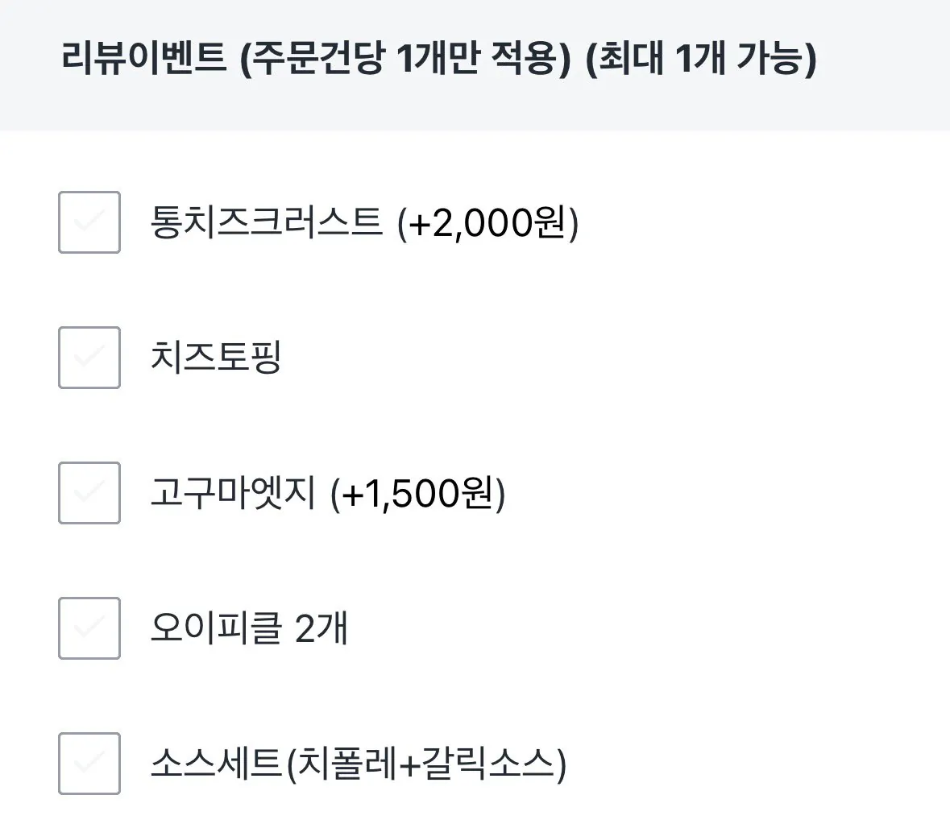Enable the 고구마엣지 checkbox
Viewport: 950px width, 820px height.
pos(89,493)
